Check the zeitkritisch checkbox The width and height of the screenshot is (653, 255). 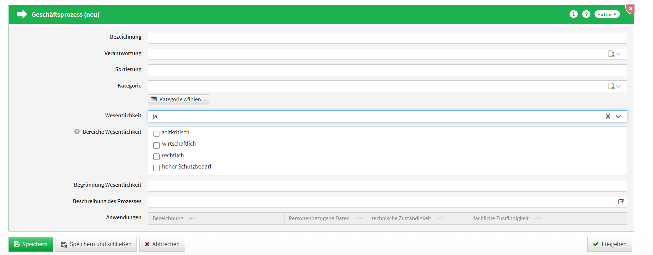(x=156, y=134)
